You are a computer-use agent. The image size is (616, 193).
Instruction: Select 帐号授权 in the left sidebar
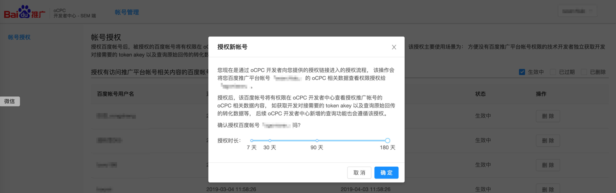[19, 37]
